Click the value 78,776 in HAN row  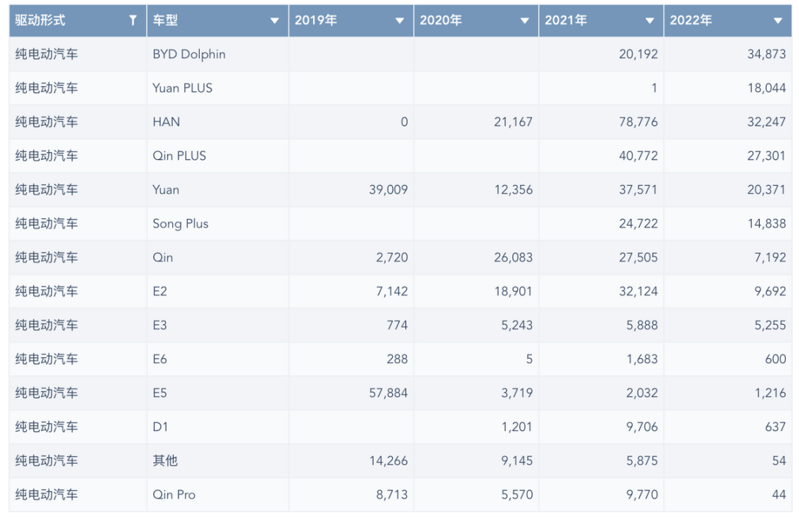638,122
